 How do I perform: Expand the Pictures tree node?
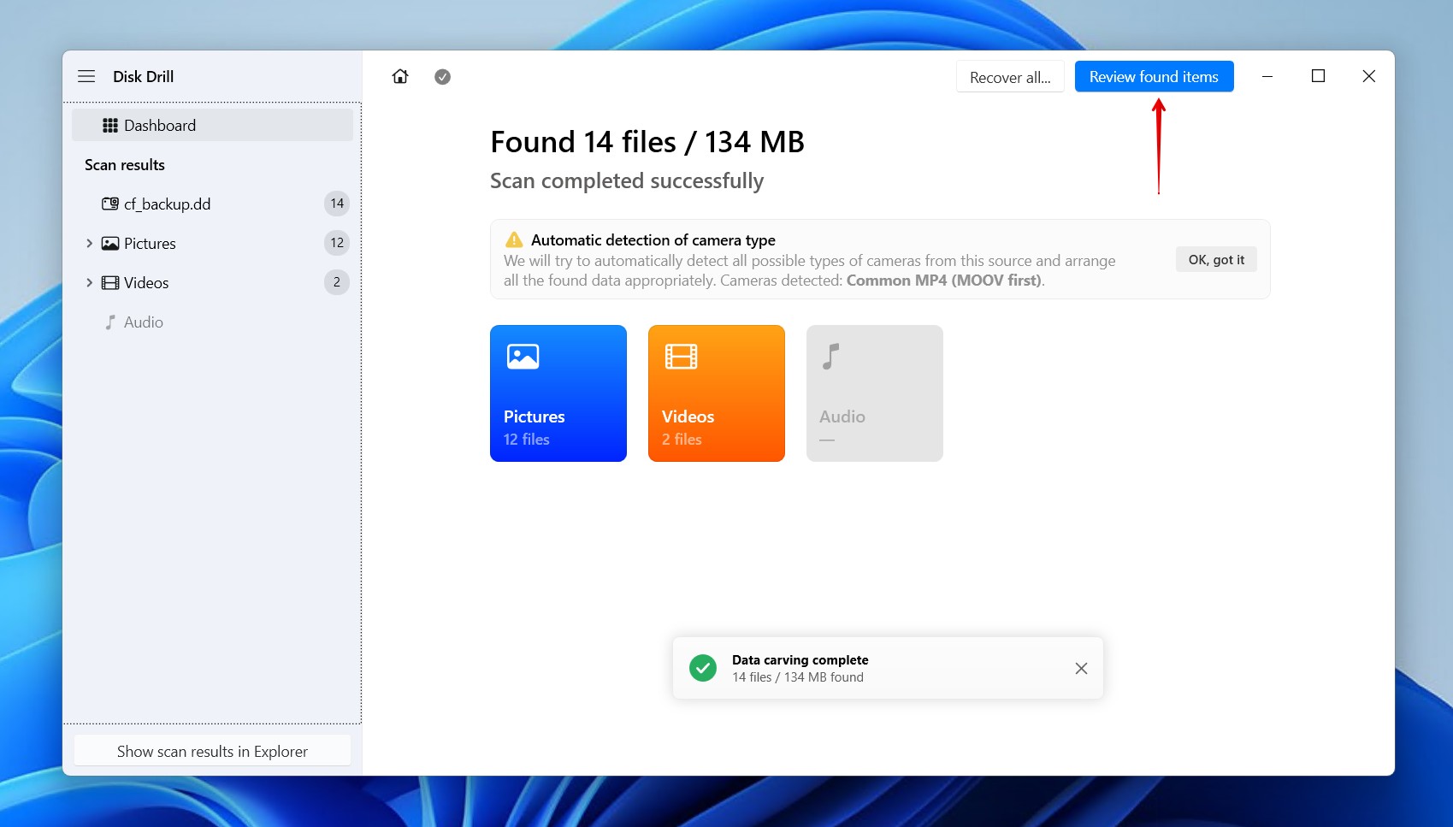point(89,244)
